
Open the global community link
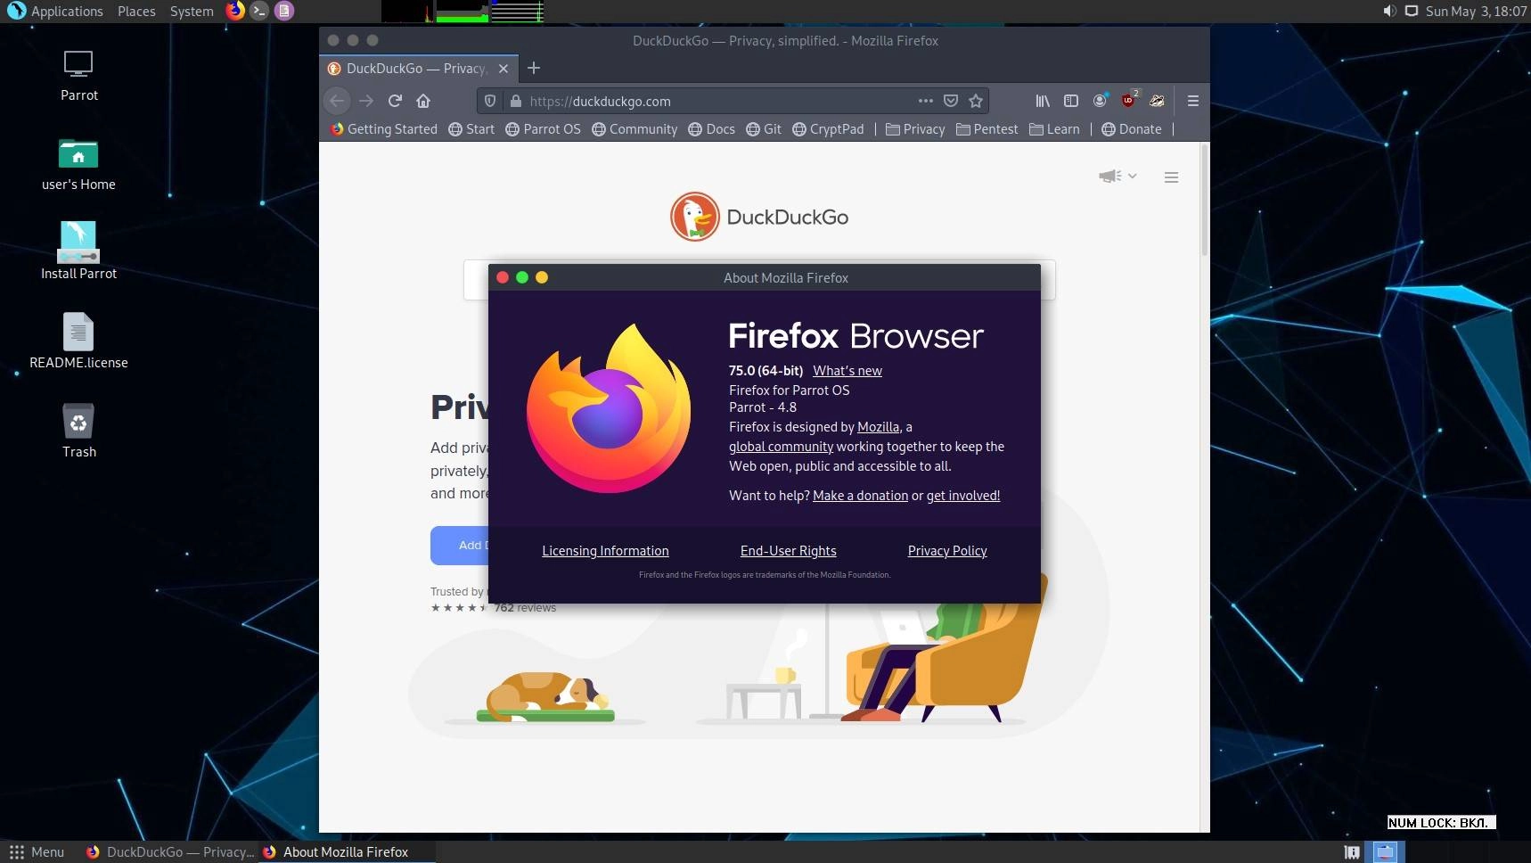click(781, 446)
